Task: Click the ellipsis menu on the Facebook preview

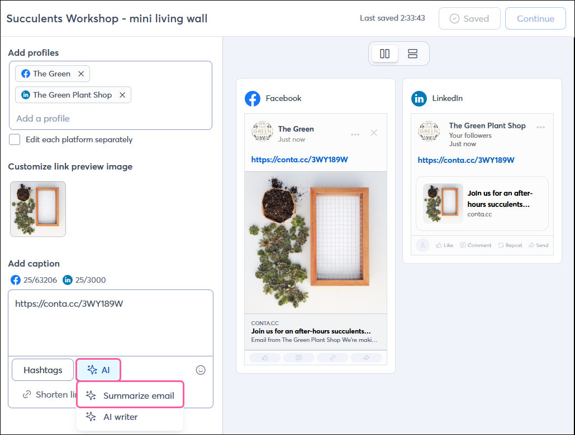Action: (355, 134)
